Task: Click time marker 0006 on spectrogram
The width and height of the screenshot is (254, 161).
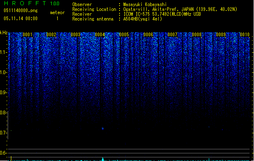Action: click(x=148, y=35)
